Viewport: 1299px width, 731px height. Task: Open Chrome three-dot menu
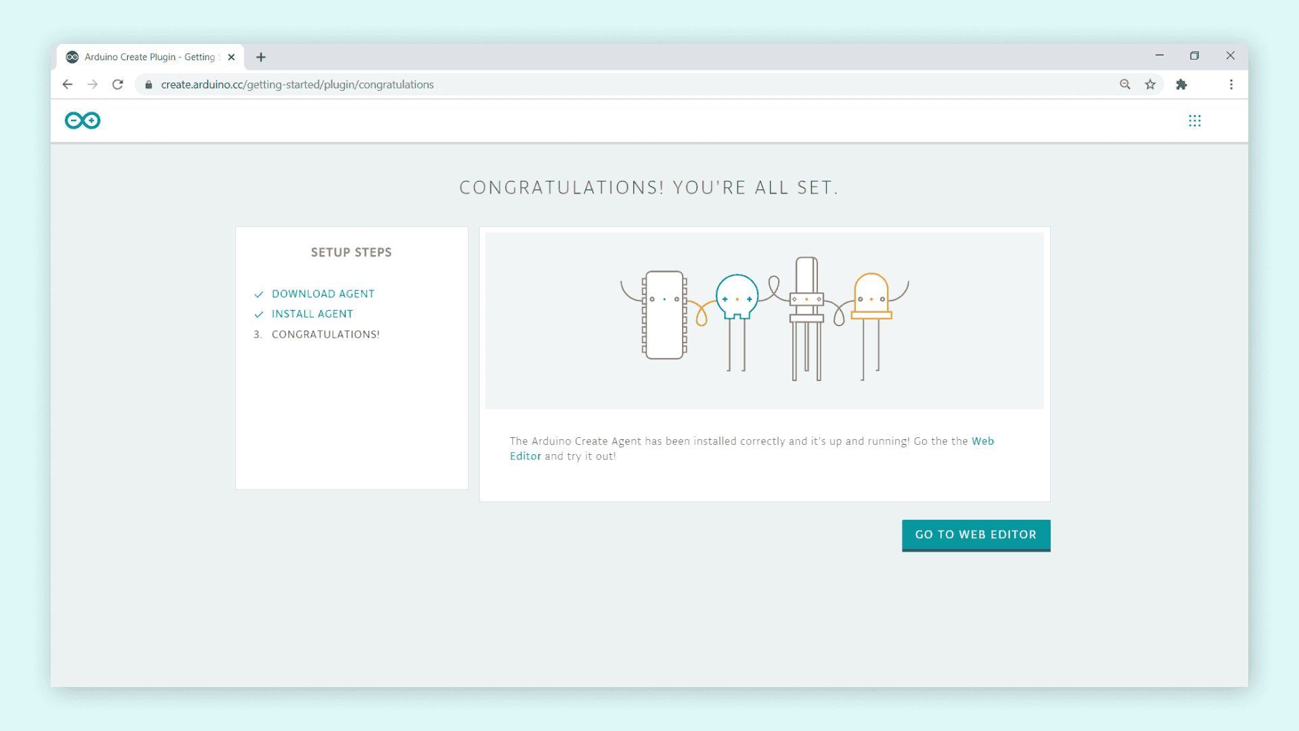[x=1231, y=85]
